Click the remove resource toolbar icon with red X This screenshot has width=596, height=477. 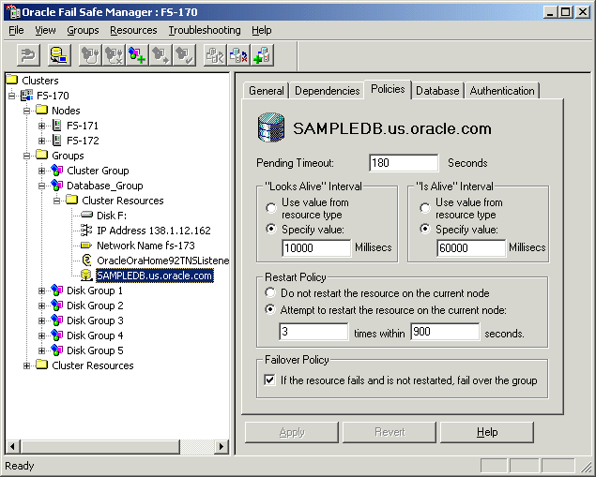tap(238, 55)
